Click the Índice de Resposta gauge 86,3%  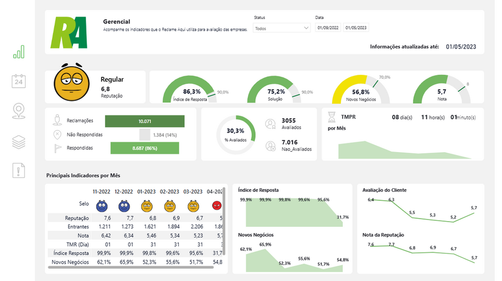(x=190, y=90)
